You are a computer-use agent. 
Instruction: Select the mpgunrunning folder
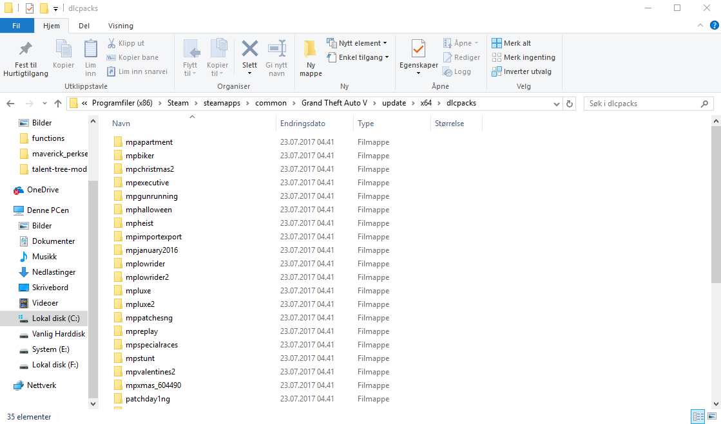(x=152, y=196)
